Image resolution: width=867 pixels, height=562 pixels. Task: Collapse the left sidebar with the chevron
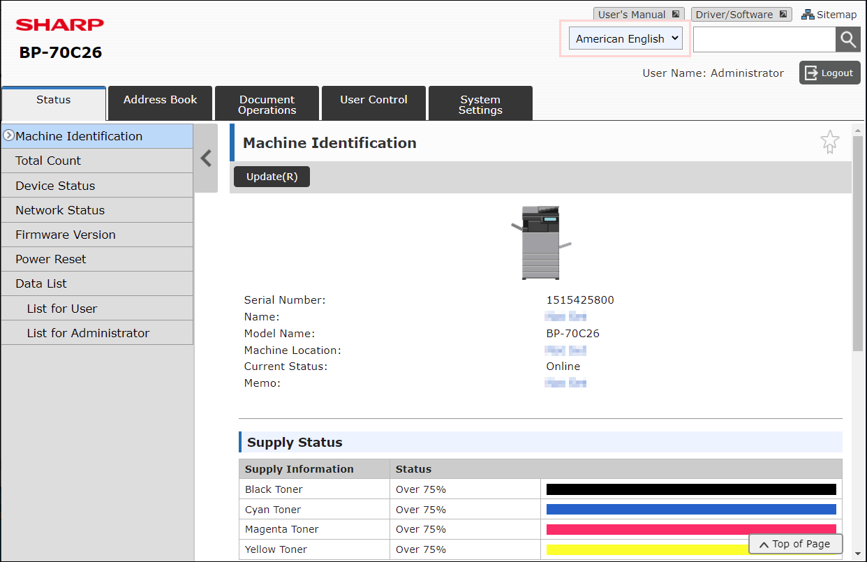(206, 158)
